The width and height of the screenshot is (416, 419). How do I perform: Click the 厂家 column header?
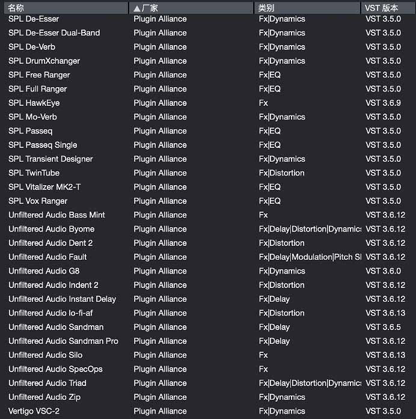[191, 8]
